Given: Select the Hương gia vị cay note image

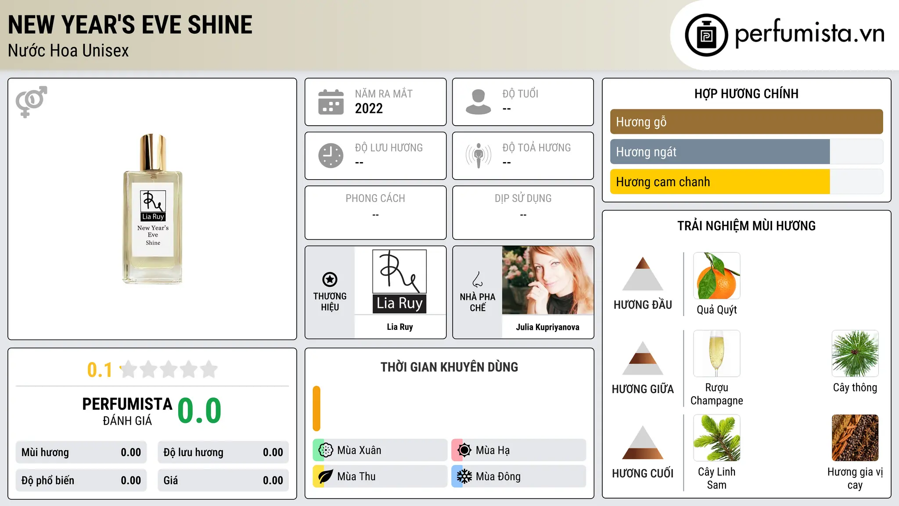Looking at the screenshot, I should click(x=855, y=438).
